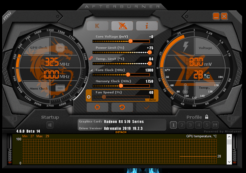
Task: Click the Temp. Limit slider handle
Action: (150, 63)
